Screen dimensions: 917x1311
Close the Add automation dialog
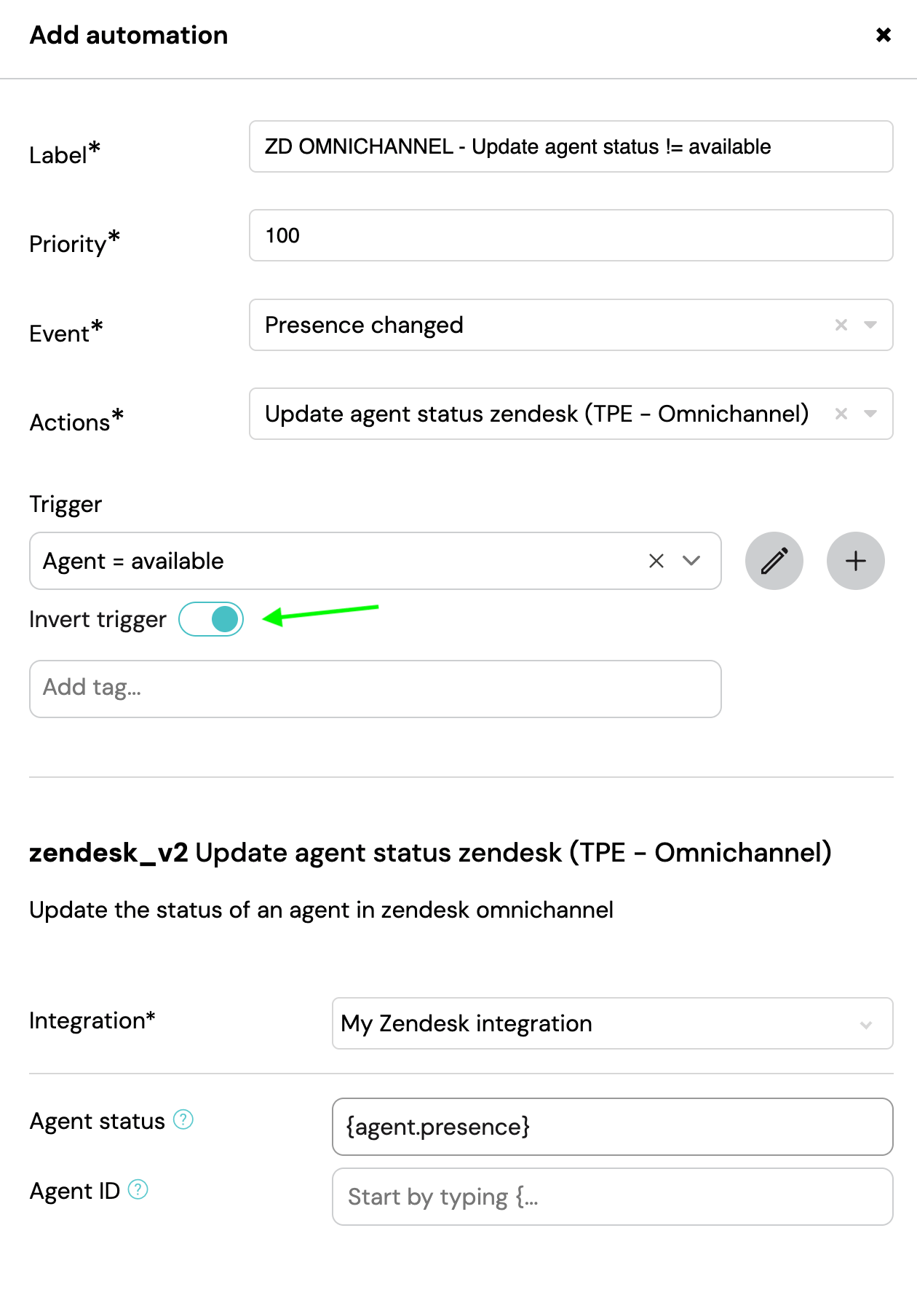(883, 35)
